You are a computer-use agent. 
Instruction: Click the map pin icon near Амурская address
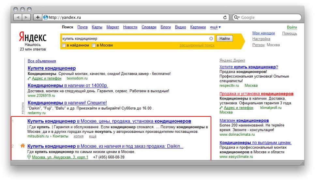click(x=29, y=157)
